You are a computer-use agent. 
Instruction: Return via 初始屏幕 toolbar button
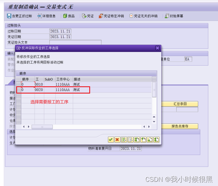174,16
